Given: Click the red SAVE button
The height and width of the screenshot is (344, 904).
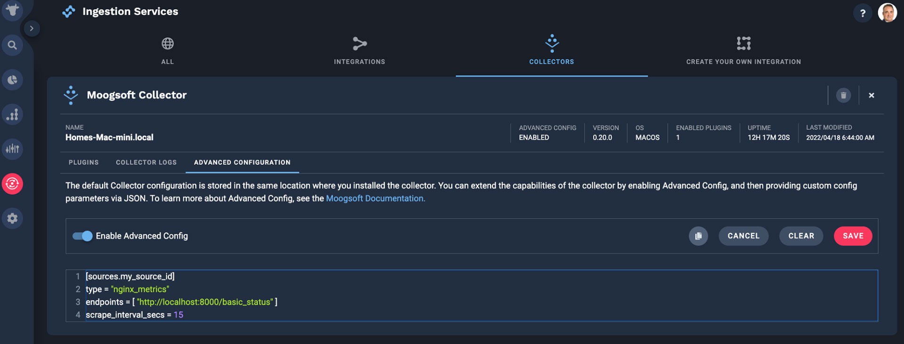Looking at the screenshot, I should coord(853,236).
